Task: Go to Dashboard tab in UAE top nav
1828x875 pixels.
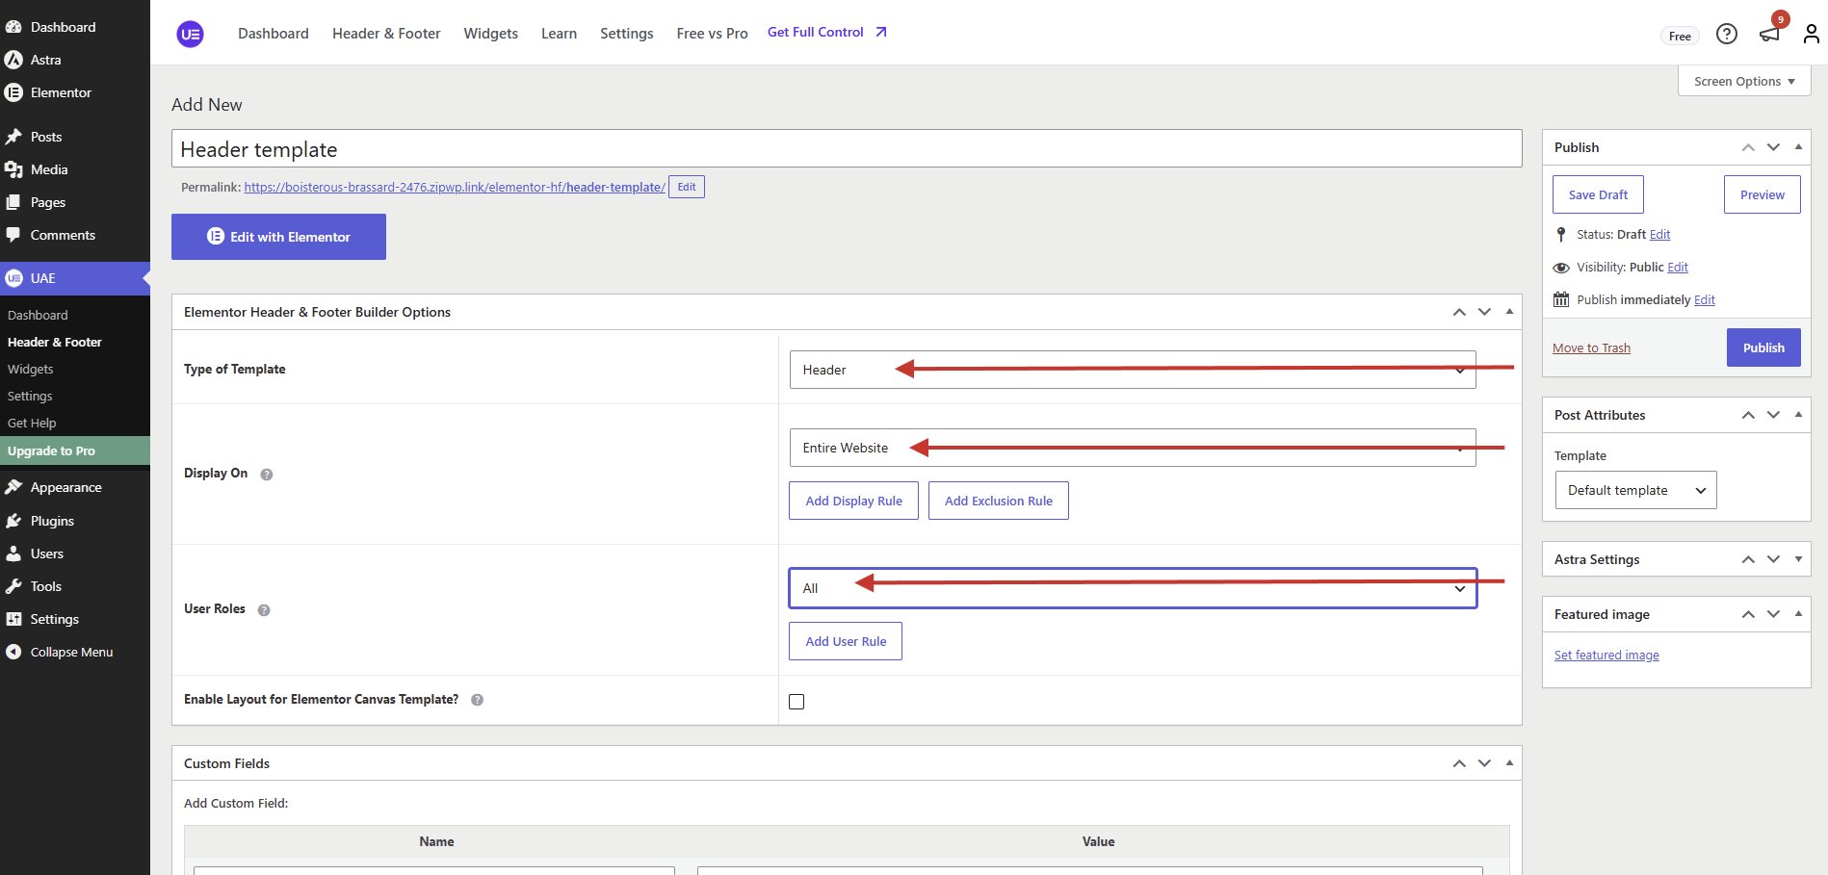Action: 274,34
